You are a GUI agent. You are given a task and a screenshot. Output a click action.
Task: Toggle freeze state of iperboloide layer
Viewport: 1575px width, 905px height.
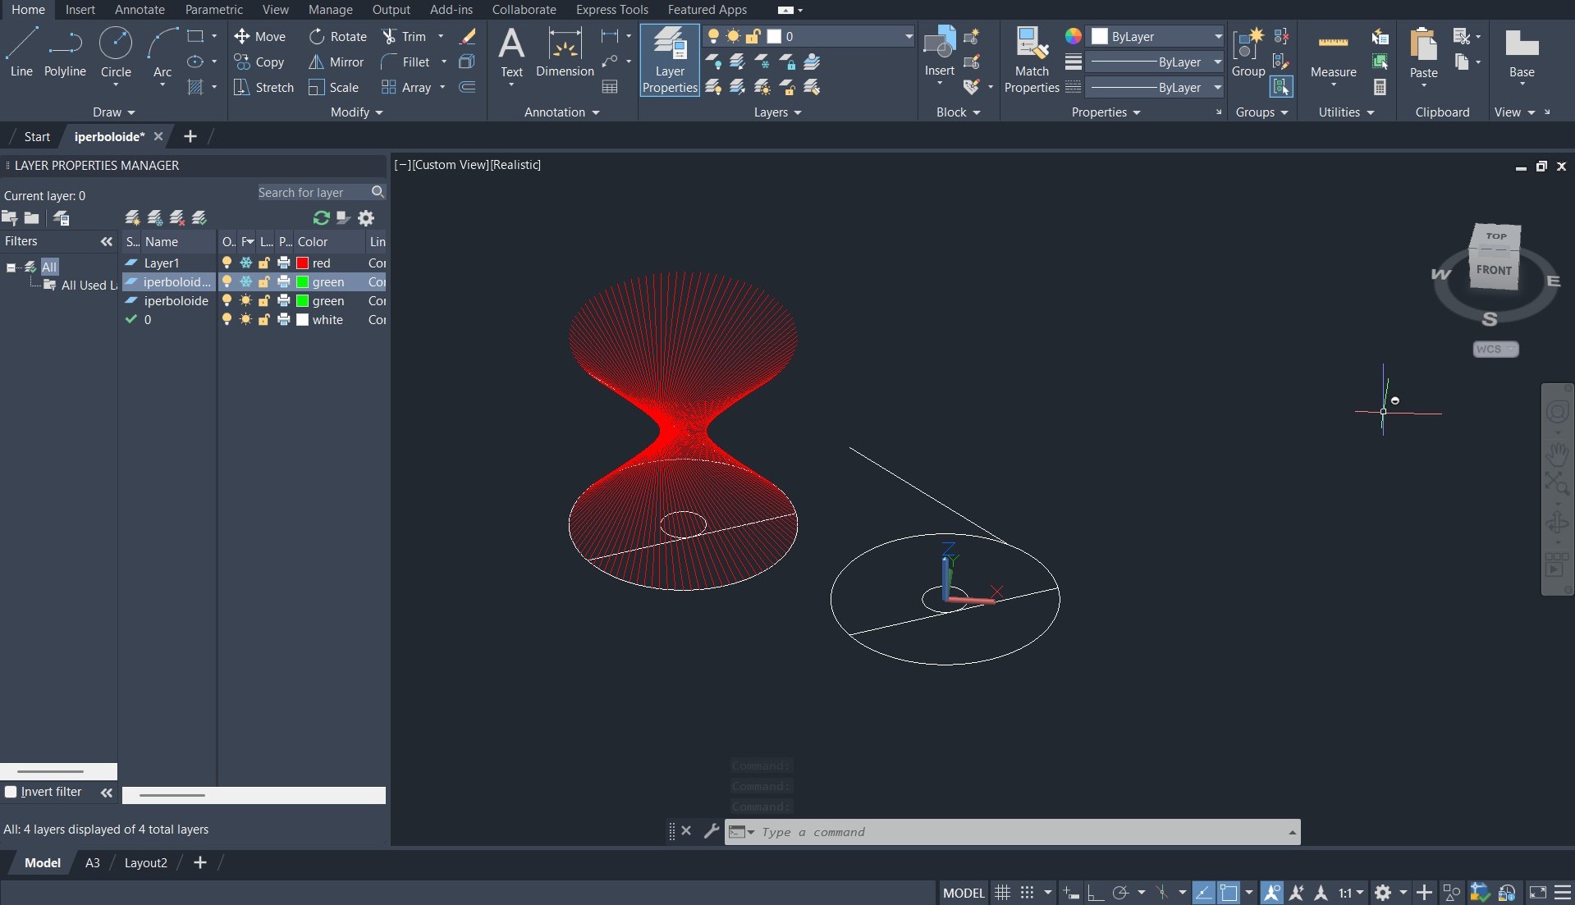tap(245, 301)
